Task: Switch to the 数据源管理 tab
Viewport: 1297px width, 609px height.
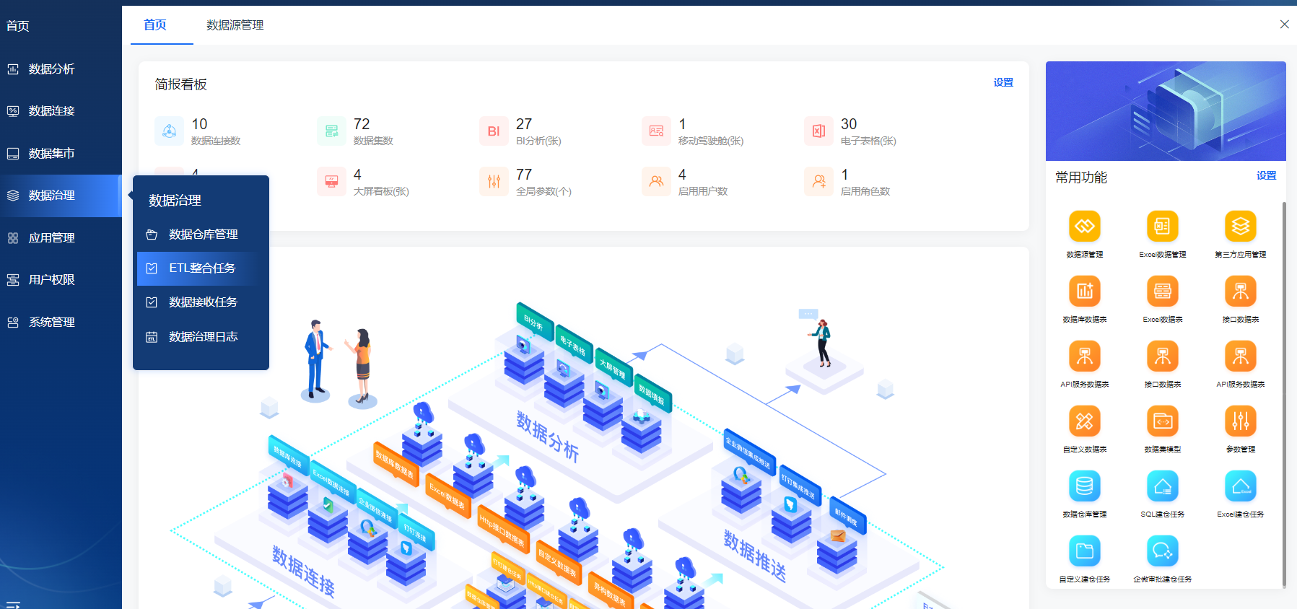Action: (235, 25)
